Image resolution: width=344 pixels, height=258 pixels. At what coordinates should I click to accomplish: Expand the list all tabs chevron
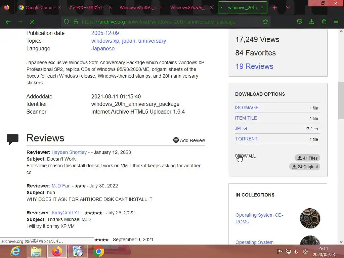(288, 8)
